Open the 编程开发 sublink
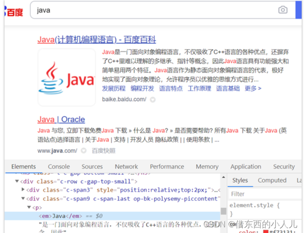This screenshot has width=304, height=233. (x=142, y=88)
